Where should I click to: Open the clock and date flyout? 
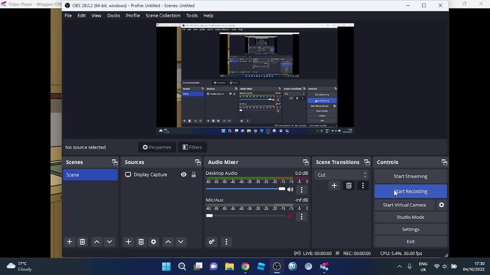(474, 267)
